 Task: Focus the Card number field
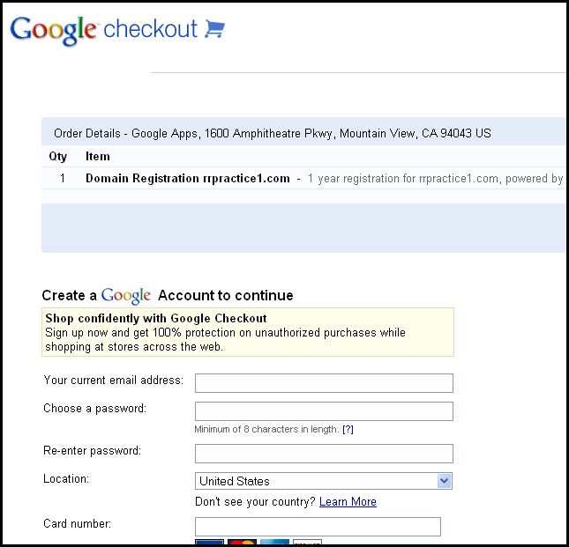[318, 527]
